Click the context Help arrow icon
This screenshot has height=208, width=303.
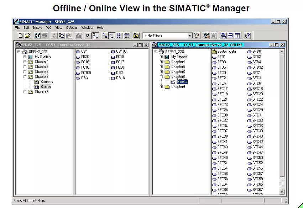(x=247, y=36)
